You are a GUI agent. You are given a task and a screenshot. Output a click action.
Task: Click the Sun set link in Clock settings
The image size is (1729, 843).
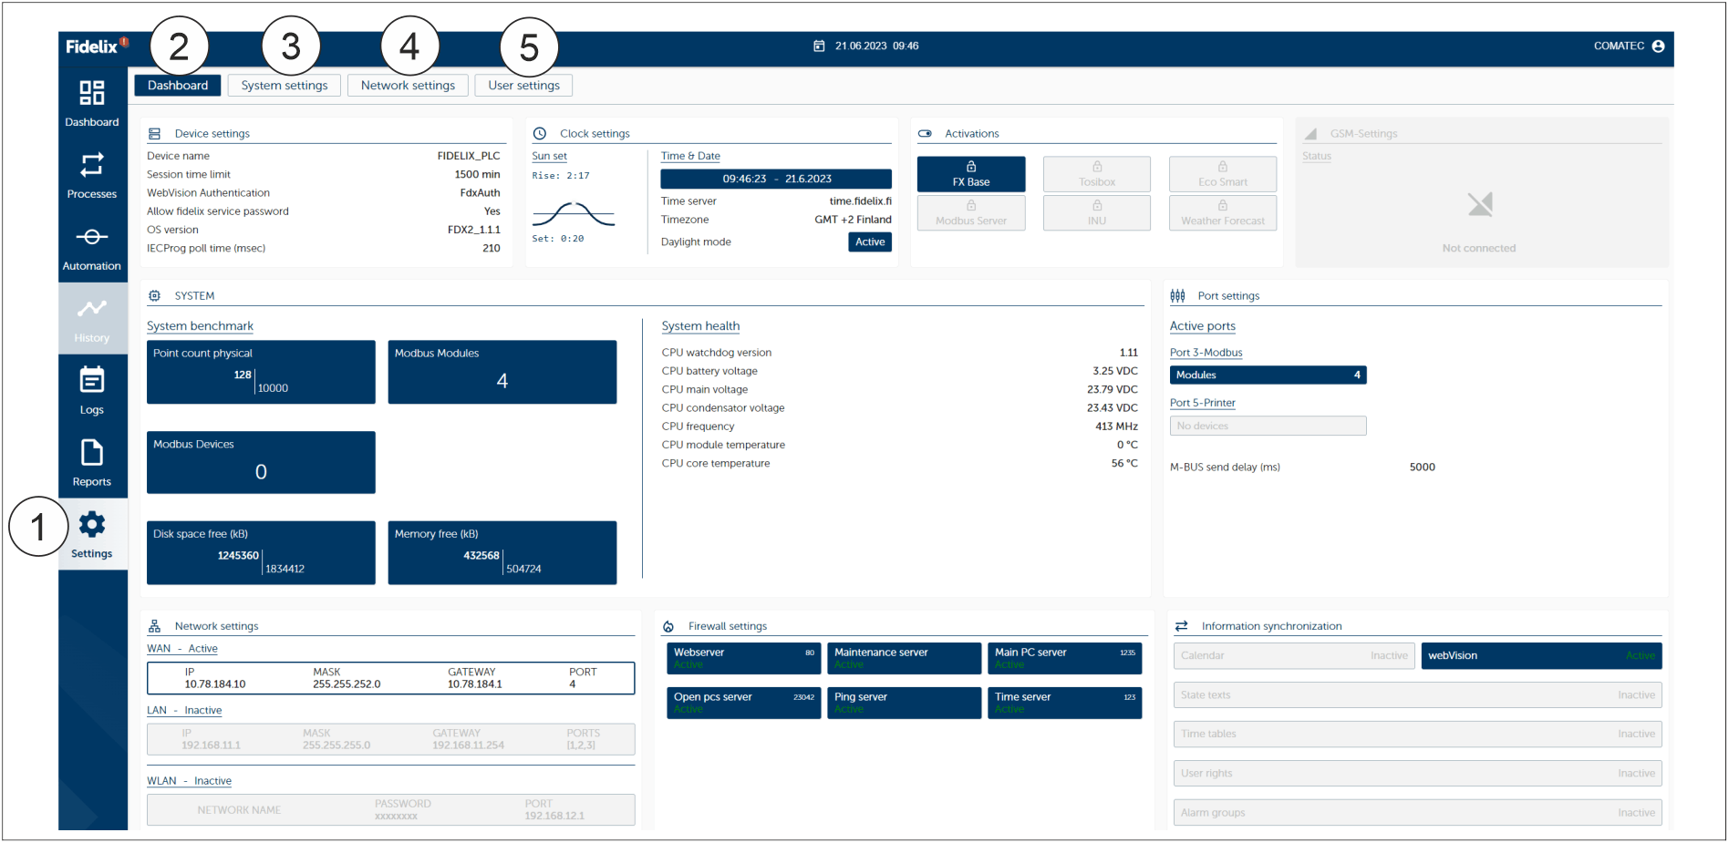tap(549, 156)
